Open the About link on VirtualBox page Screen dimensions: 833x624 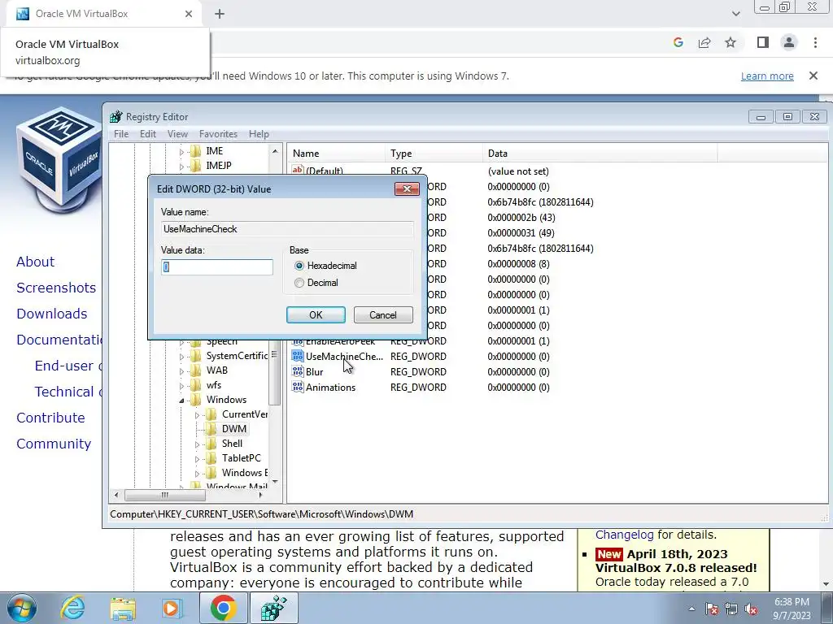[35, 262]
